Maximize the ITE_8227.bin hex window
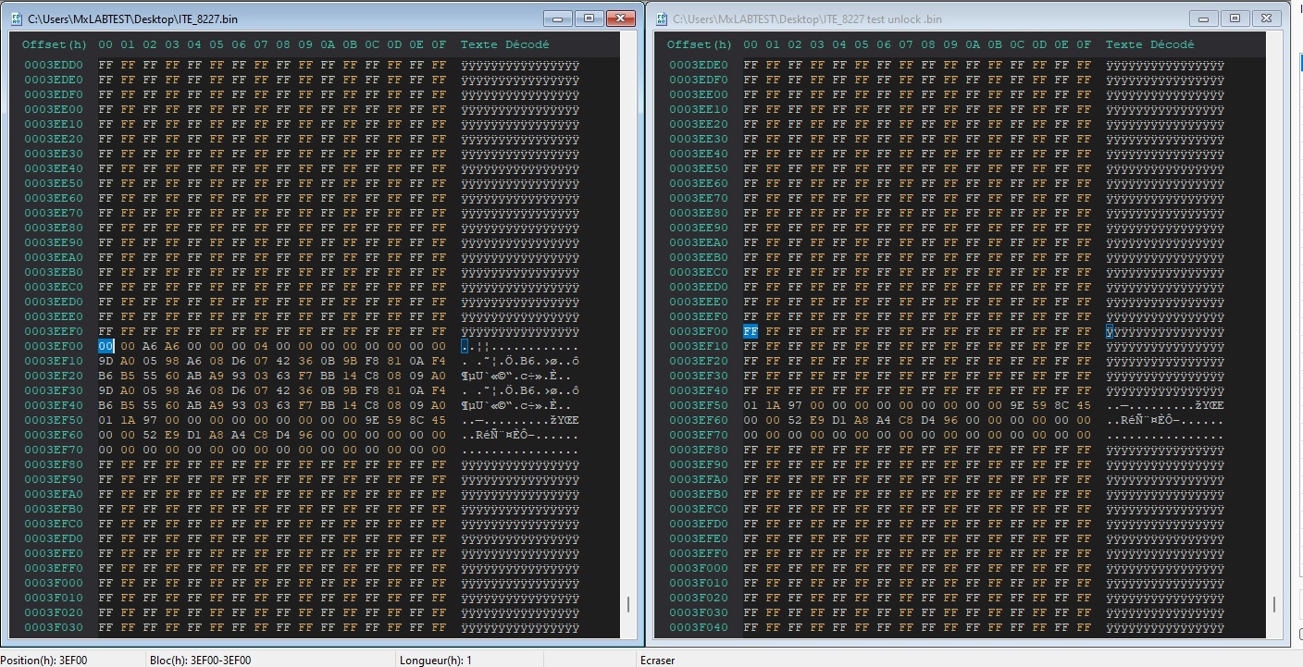 (588, 18)
